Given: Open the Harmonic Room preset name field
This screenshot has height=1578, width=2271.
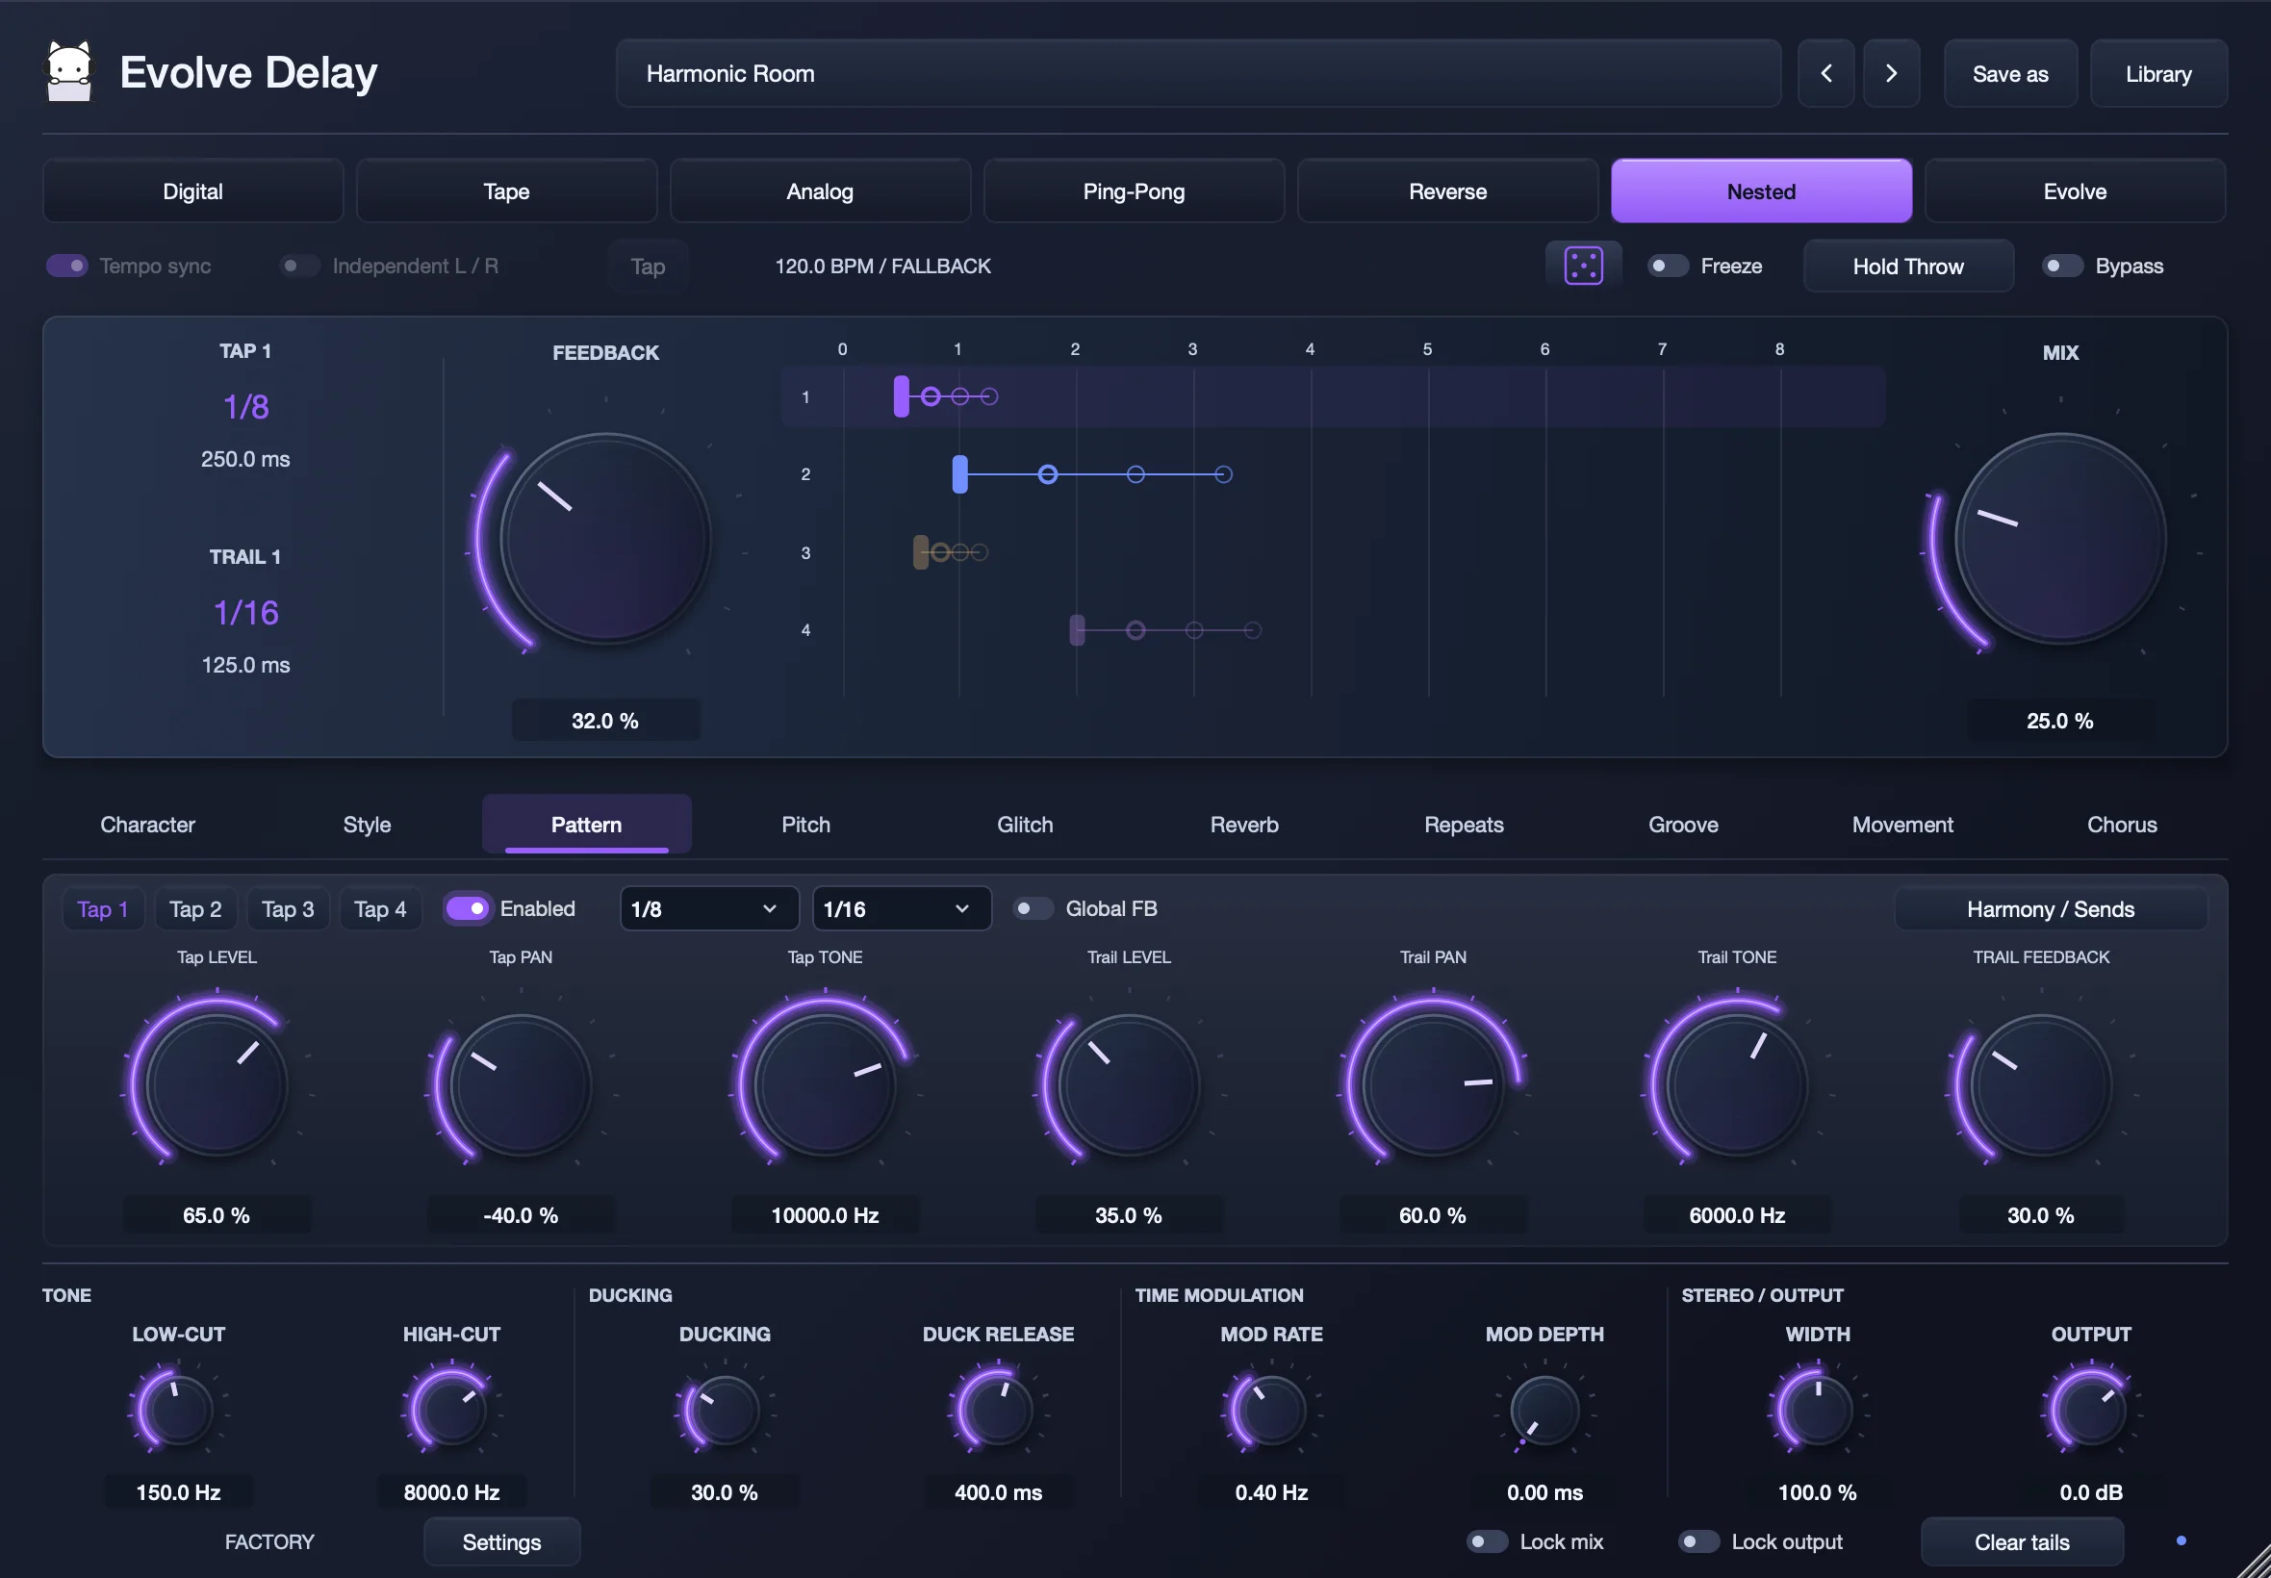Looking at the screenshot, I should [x=1198, y=73].
